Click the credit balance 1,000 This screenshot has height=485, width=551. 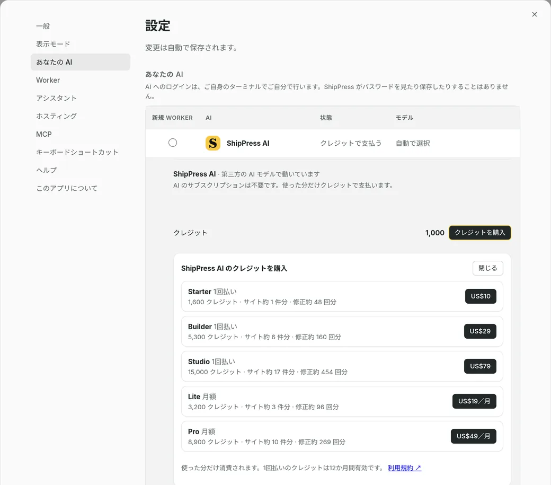click(434, 233)
